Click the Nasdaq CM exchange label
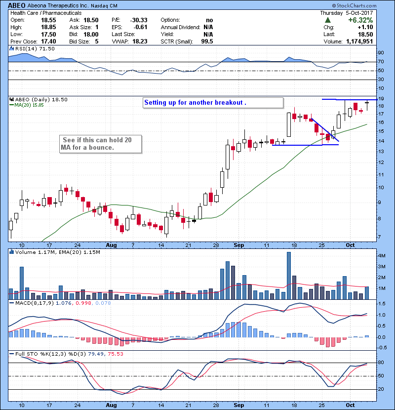The image size is (395, 410). click(x=104, y=6)
